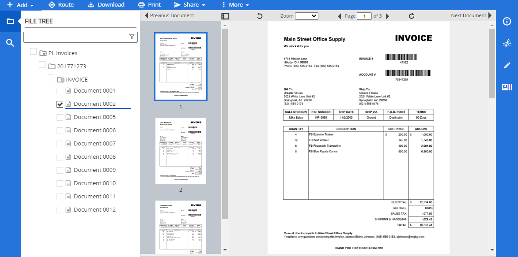The height and width of the screenshot is (257, 518).
Task: Check the Document 0005 checkbox
Action: click(60, 117)
